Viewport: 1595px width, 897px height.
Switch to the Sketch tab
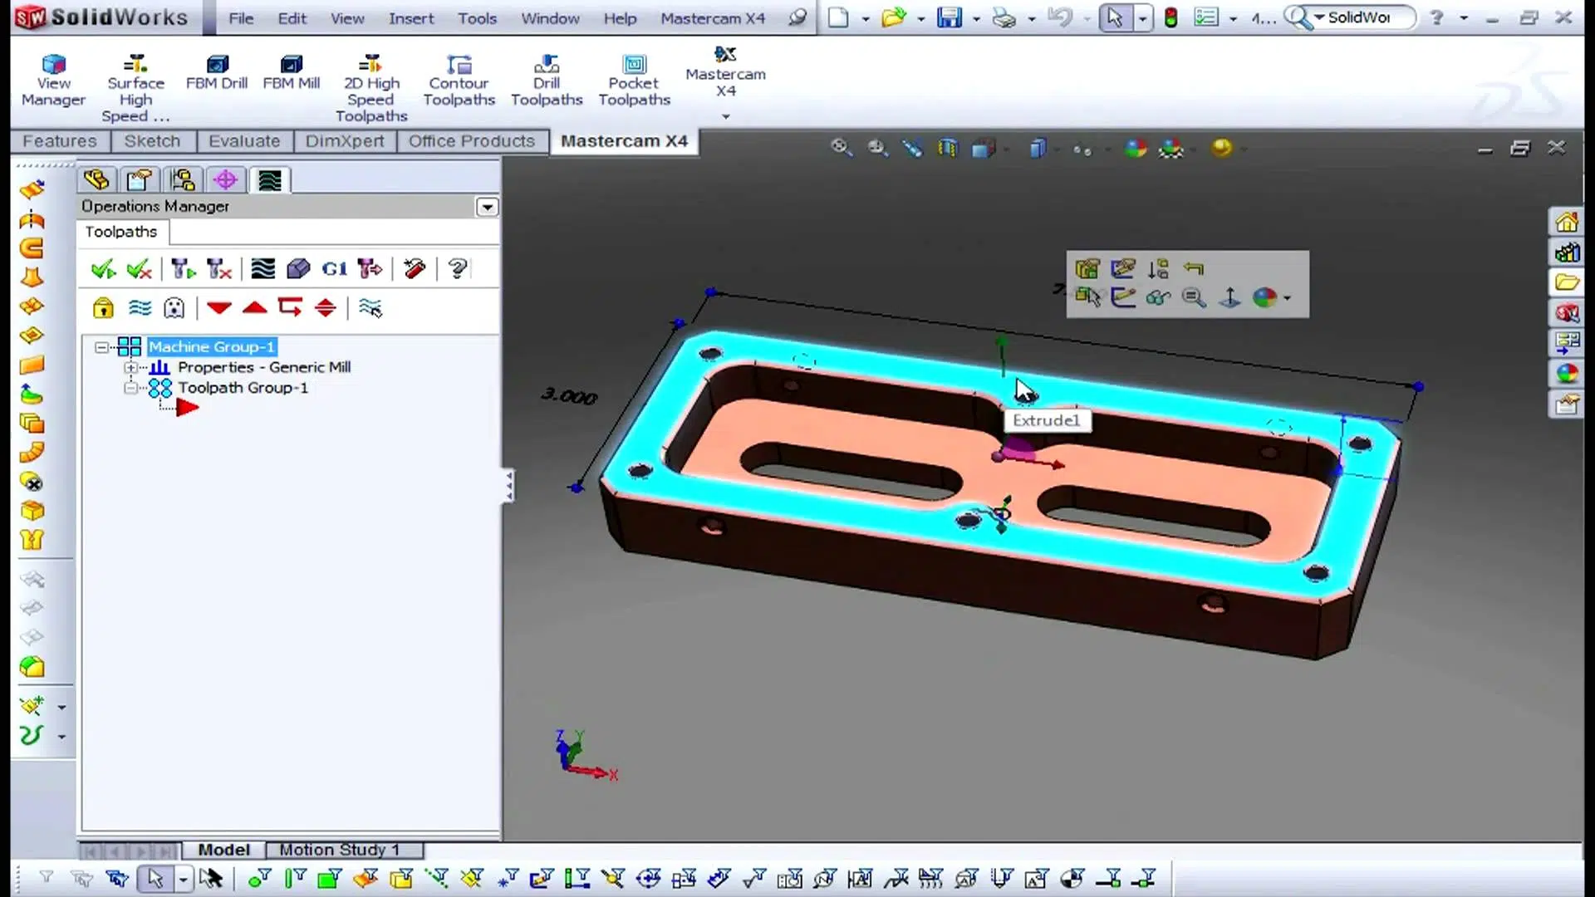152,141
